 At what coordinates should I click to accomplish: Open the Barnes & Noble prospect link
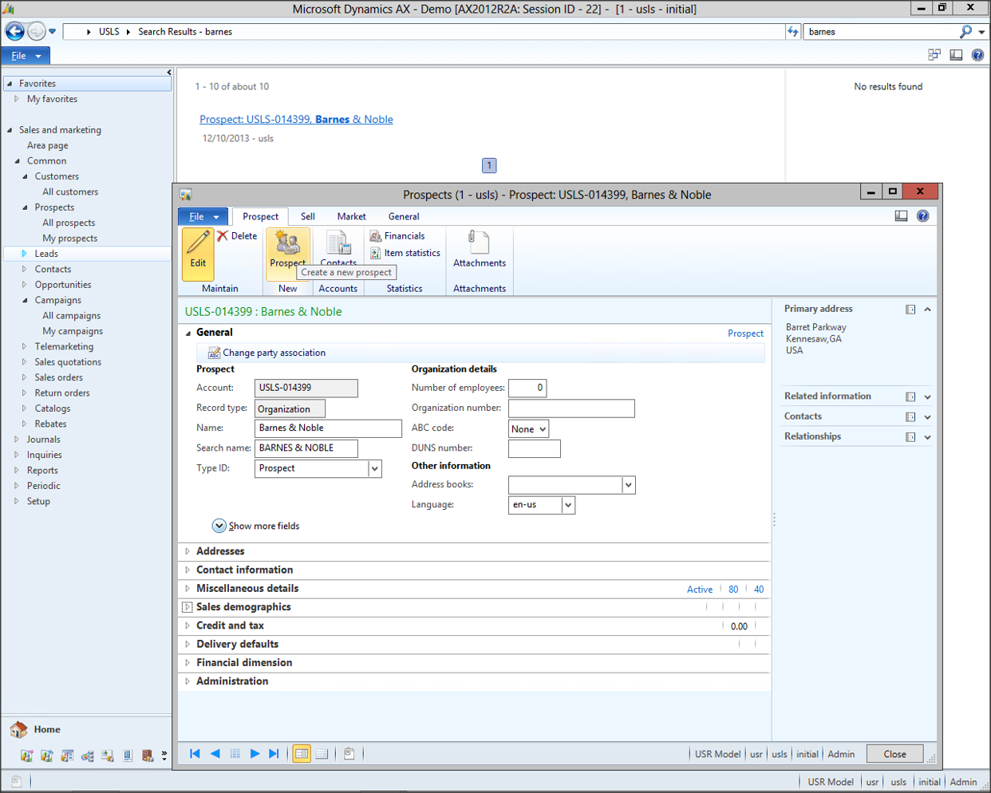(x=296, y=120)
